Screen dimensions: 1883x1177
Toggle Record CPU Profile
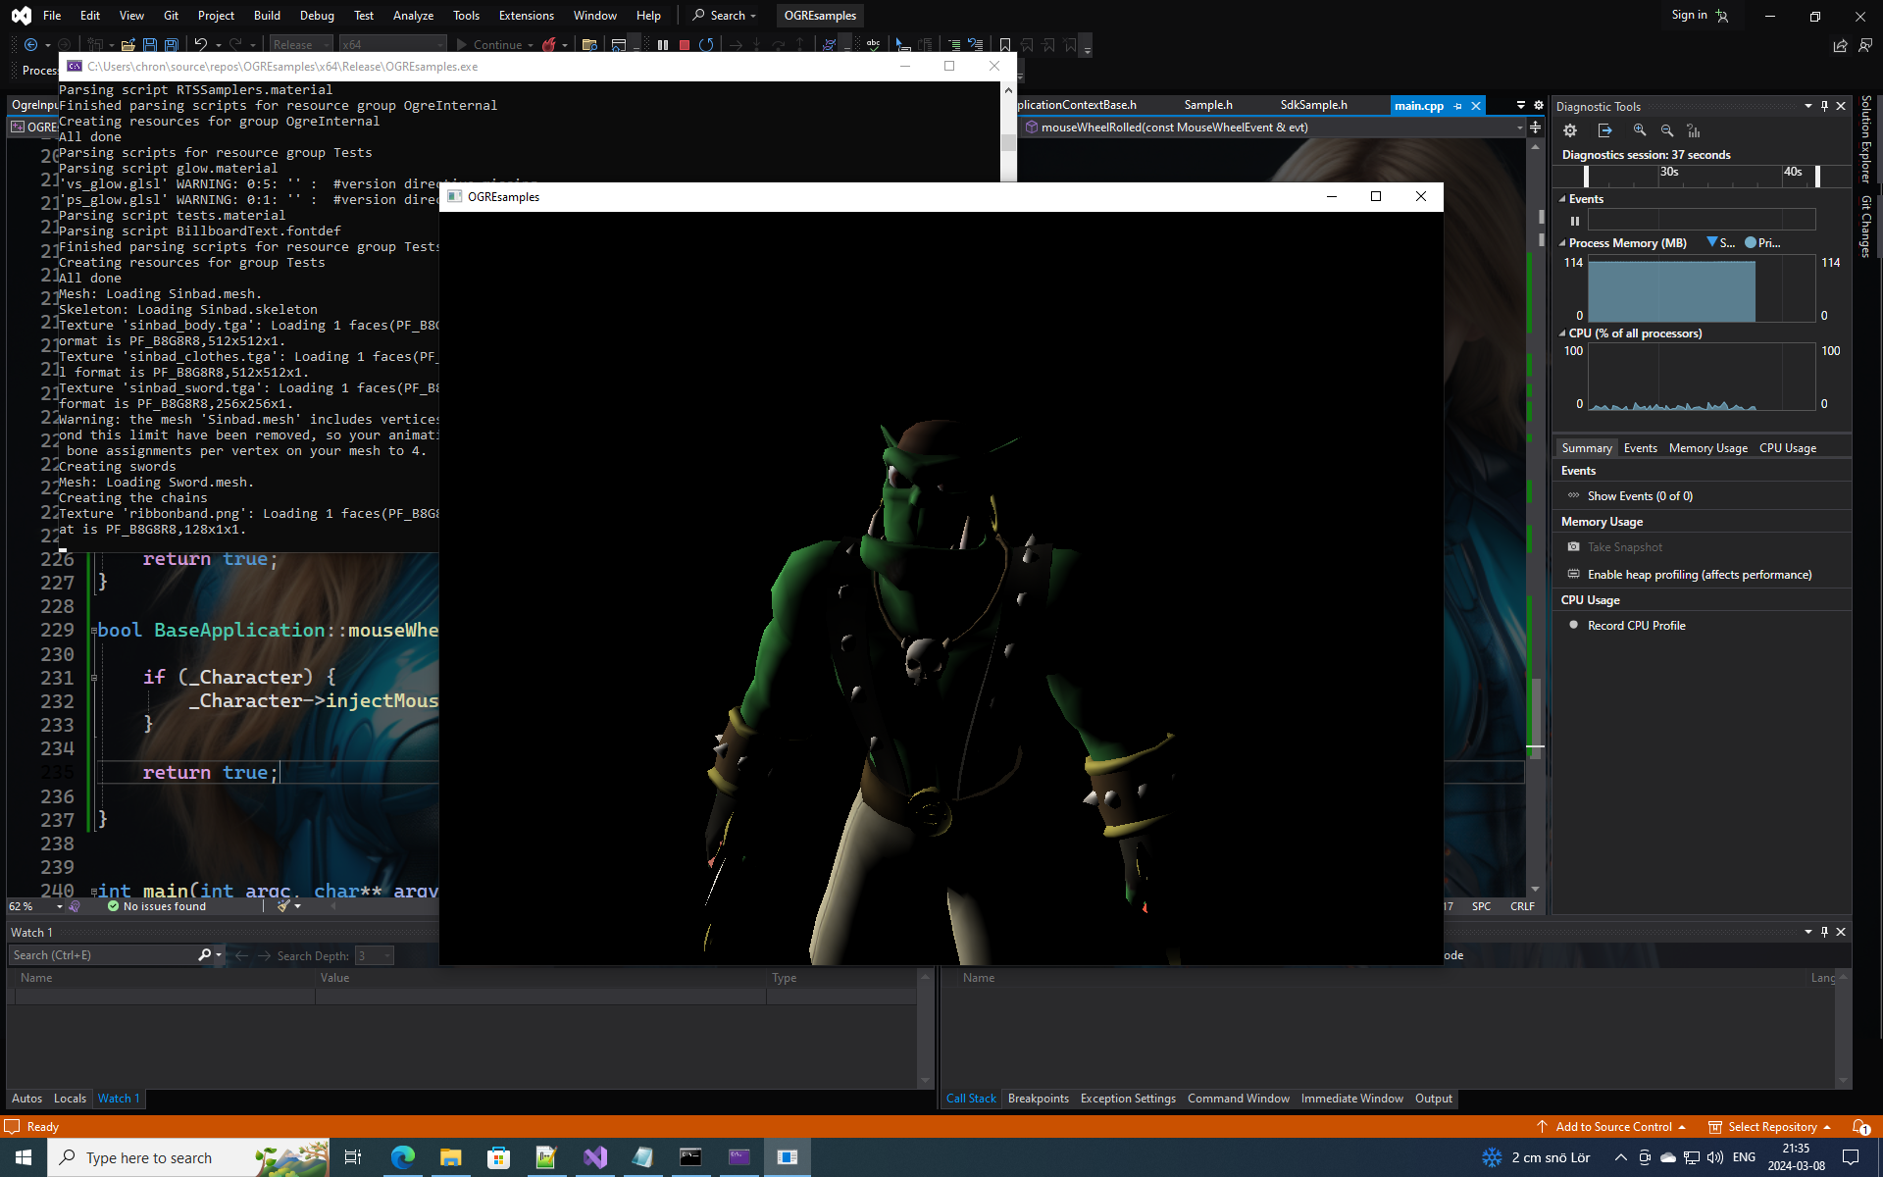(x=1636, y=626)
